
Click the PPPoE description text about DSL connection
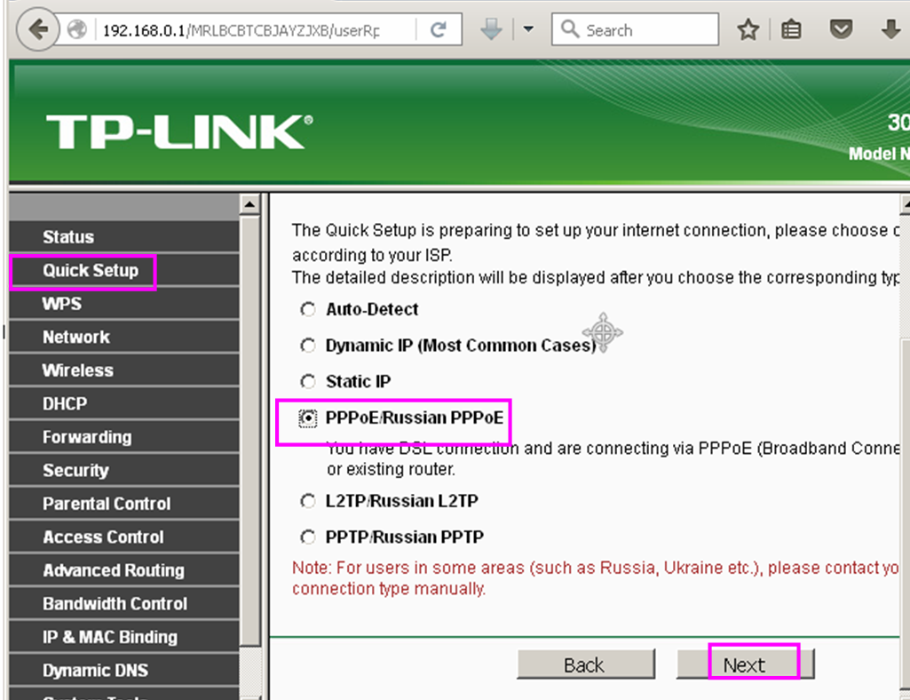click(x=613, y=458)
